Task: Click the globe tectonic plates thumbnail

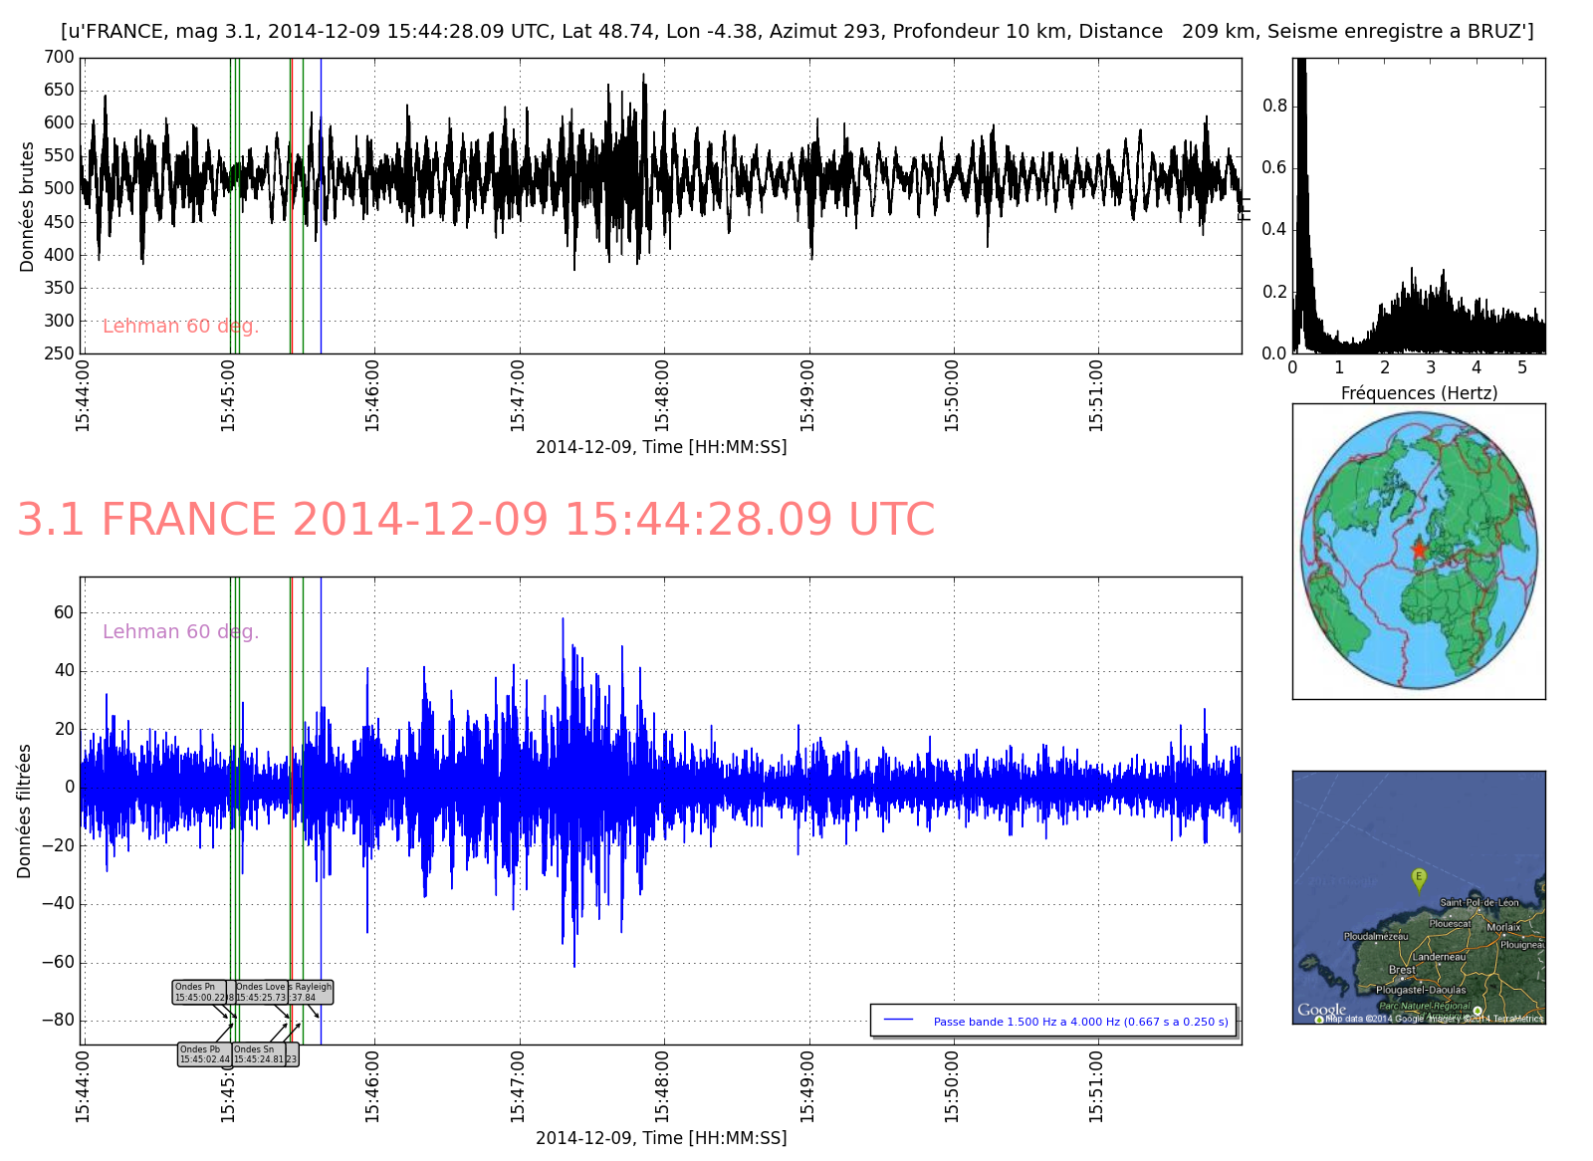Action: coord(1419,552)
